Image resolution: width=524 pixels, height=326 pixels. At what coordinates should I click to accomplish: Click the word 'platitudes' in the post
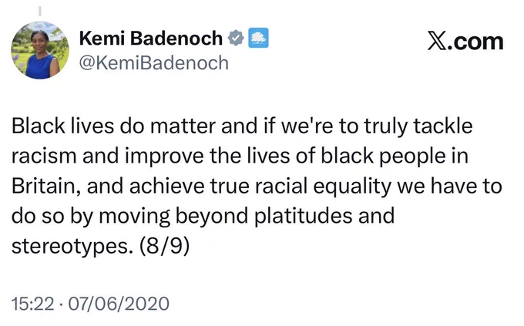coord(304,216)
